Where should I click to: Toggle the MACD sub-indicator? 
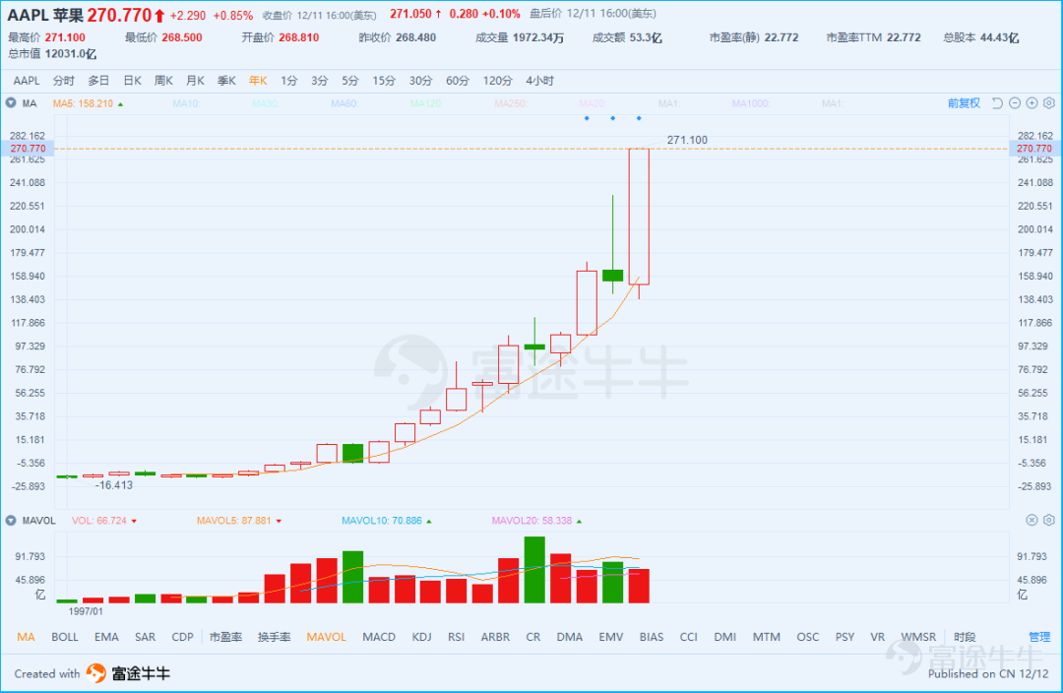[x=379, y=637]
